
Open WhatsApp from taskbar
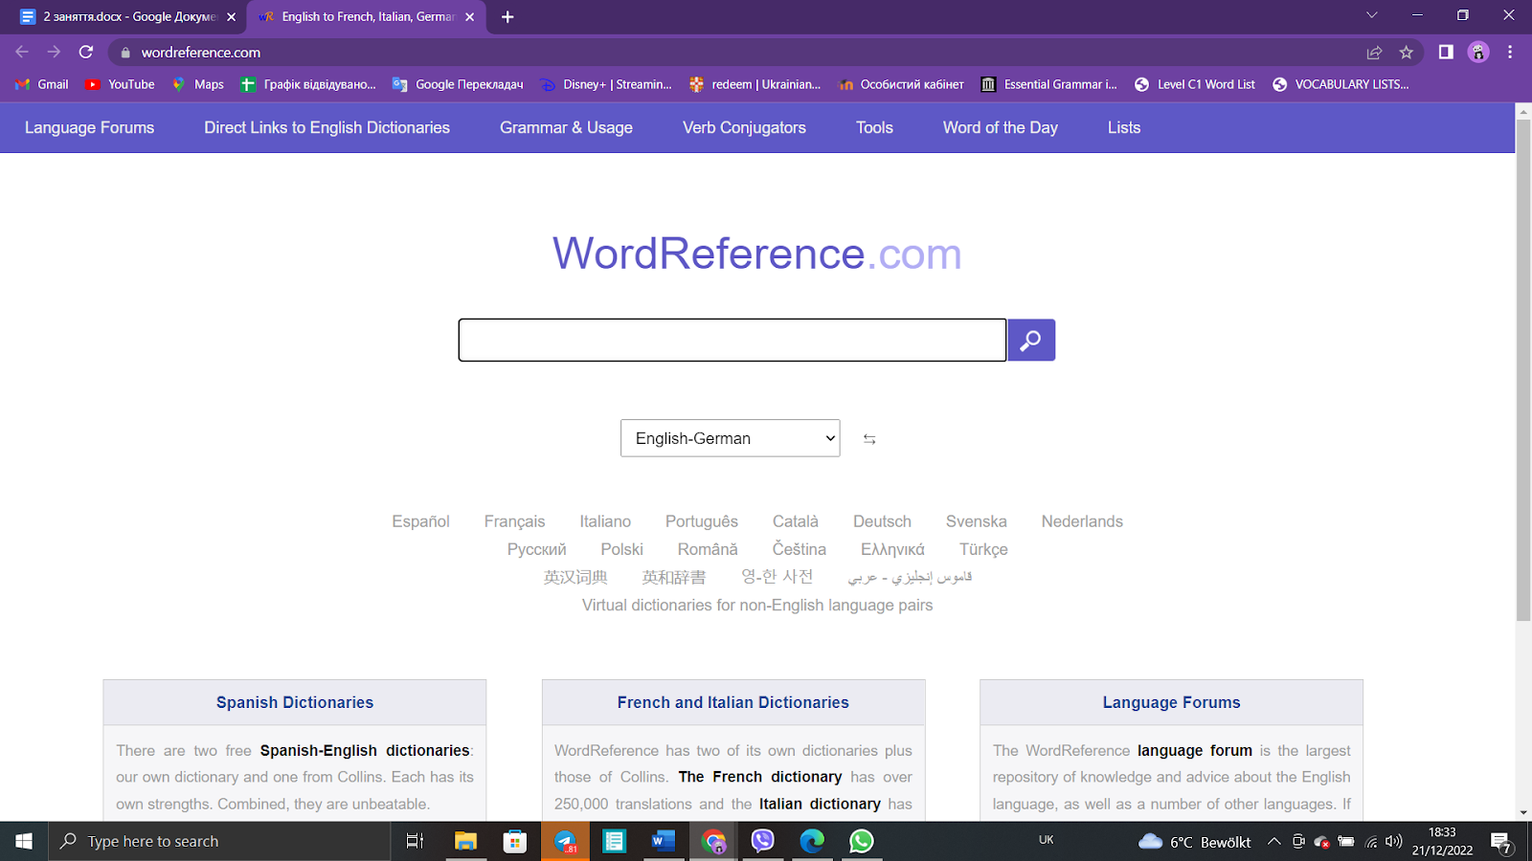tap(861, 841)
